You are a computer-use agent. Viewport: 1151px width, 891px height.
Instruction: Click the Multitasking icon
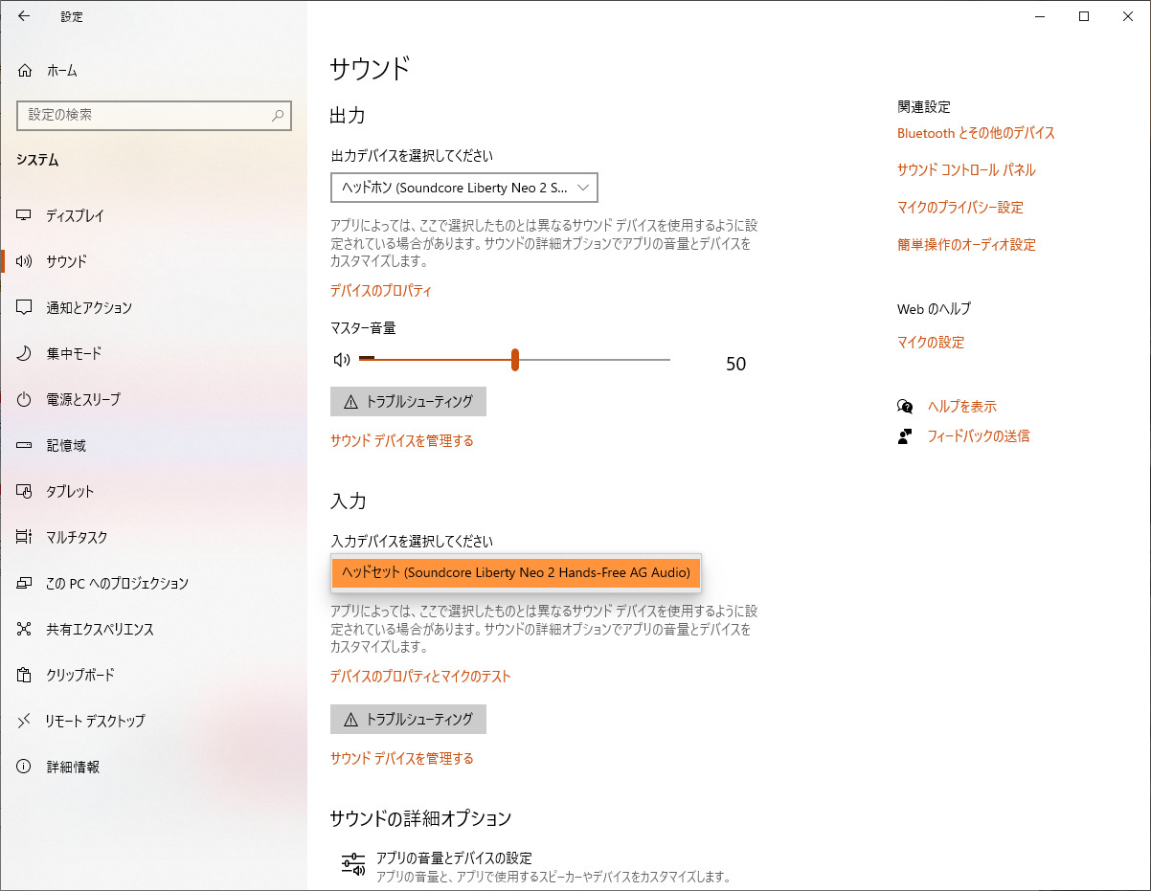point(24,537)
